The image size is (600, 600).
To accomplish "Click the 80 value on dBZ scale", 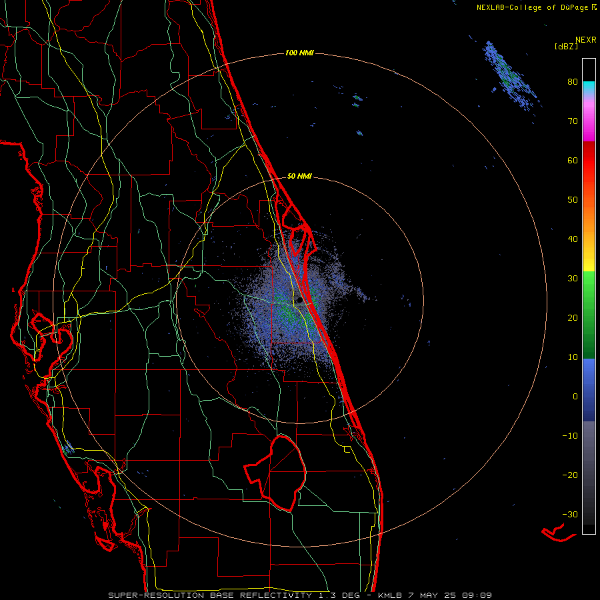I will click(573, 81).
